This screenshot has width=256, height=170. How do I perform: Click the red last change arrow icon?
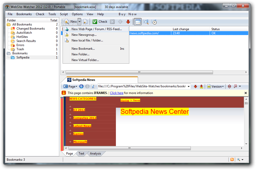201,87
